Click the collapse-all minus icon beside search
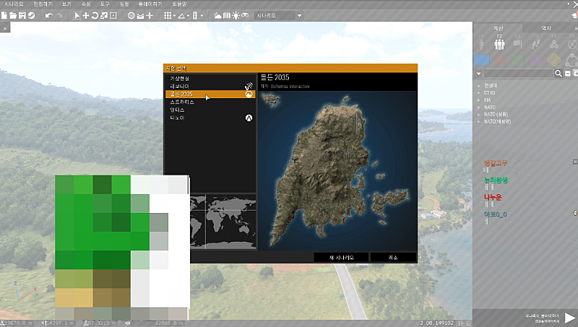Screen dimensions: 578x327 [568, 74]
